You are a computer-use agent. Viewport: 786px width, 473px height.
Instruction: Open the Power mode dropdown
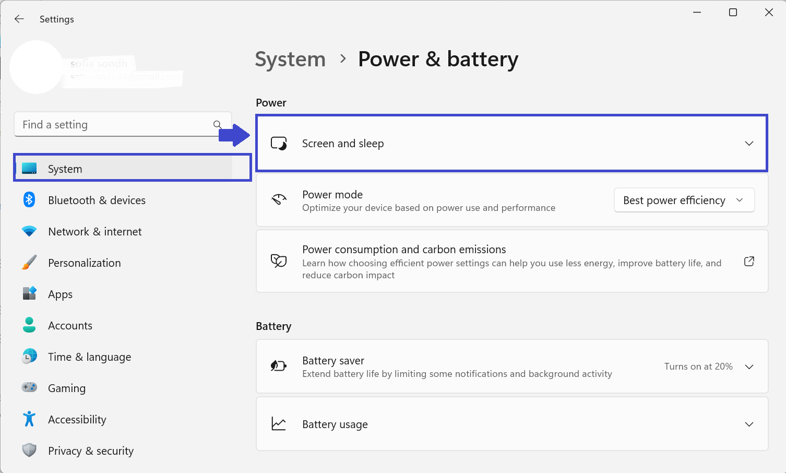tap(684, 200)
